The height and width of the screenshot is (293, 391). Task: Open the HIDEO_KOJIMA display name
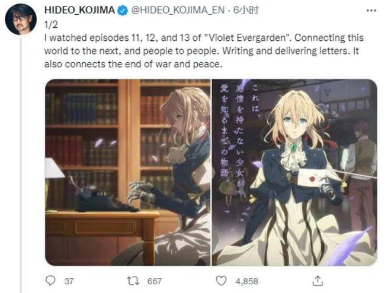[79, 10]
